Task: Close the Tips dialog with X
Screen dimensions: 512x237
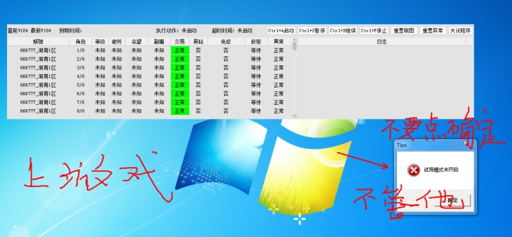Action: pyautogui.click(x=465, y=143)
